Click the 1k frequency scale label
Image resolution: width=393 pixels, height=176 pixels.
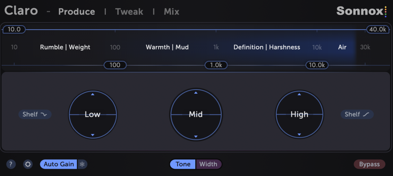216,47
